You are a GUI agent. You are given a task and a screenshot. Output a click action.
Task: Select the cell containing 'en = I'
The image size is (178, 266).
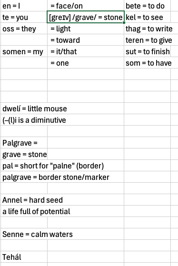[x=24, y=6]
